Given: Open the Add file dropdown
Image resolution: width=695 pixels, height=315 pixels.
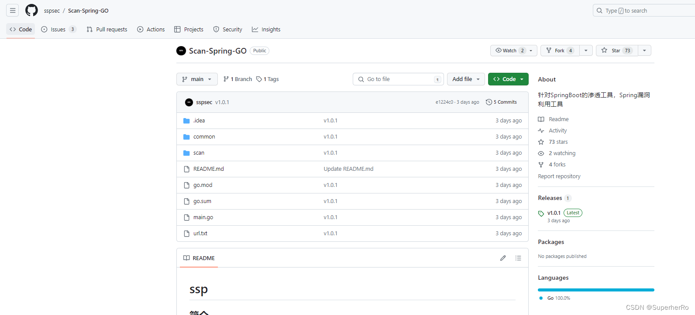Looking at the screenshot, I should pos(466,79).
